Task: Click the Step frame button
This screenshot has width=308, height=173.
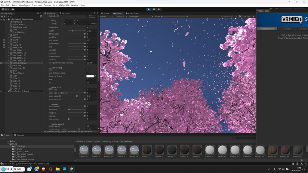Action: tap(159, 9)
